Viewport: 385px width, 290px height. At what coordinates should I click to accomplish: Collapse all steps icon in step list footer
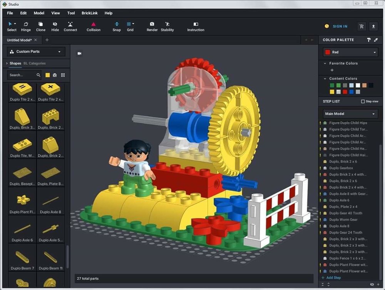(x=323, y=285)
